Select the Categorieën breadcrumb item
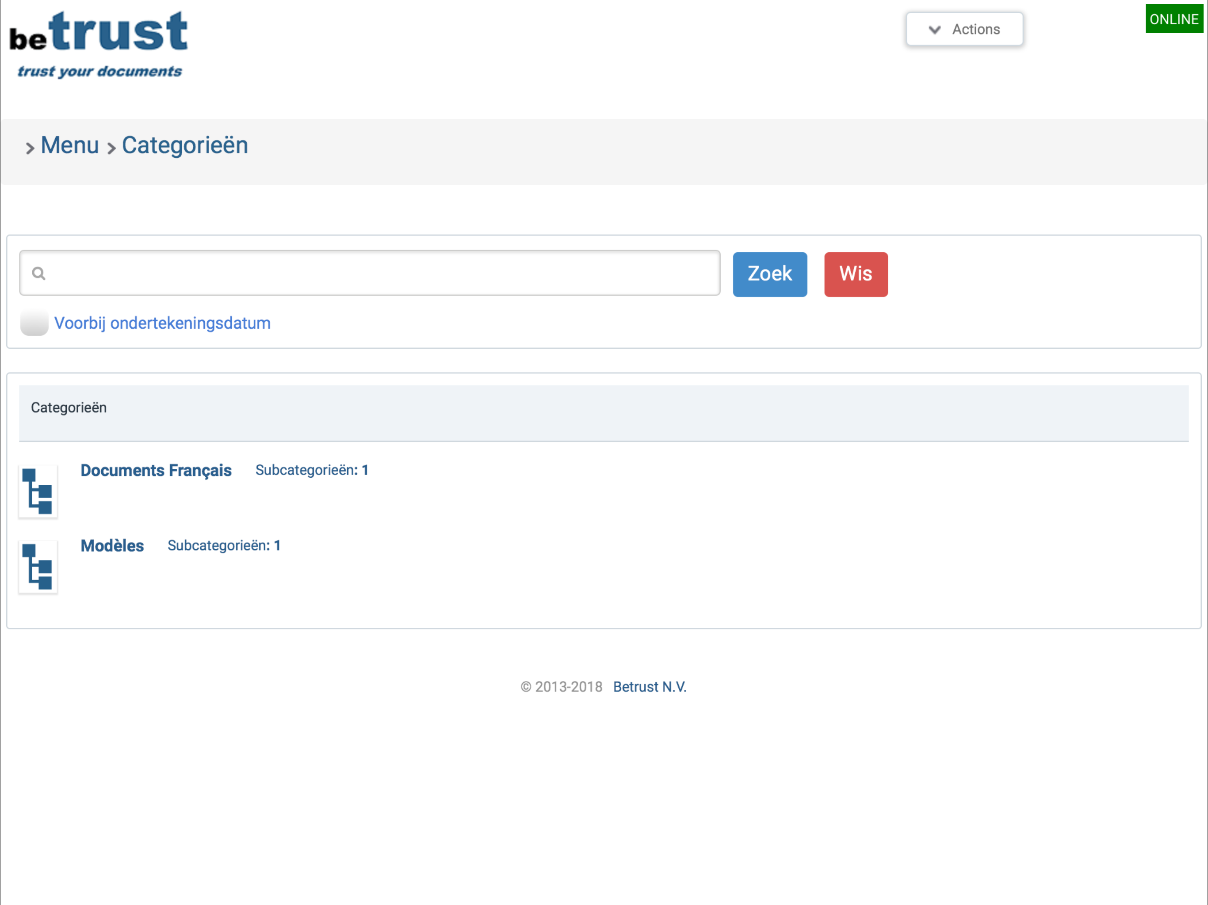 pos(184,145)
